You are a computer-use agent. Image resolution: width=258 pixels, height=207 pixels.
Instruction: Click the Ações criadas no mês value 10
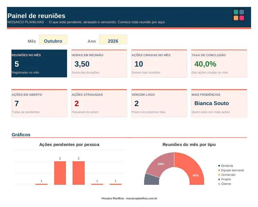139,64
